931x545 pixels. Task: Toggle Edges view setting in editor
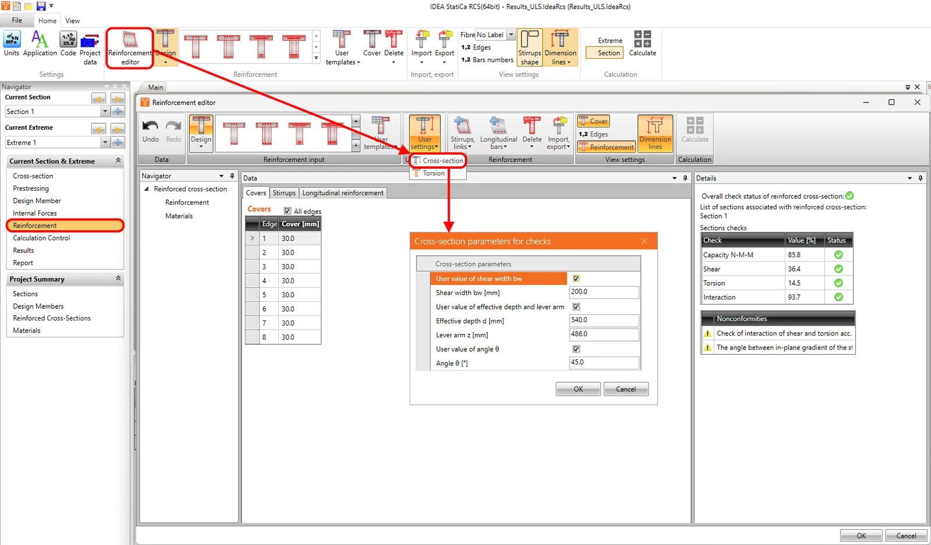(x=593, y=134)
